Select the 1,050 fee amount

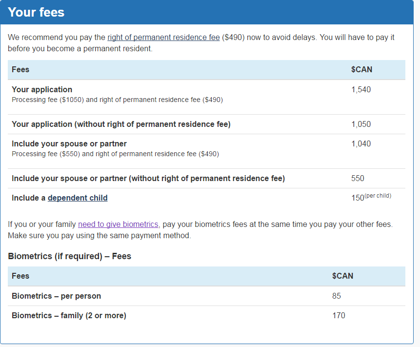click(361, 124)
